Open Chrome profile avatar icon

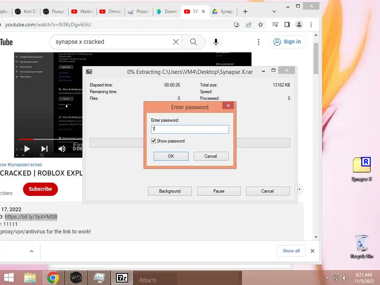point(299,24)
